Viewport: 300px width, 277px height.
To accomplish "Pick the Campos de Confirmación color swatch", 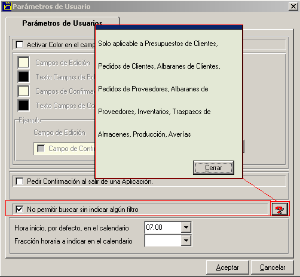I will coord(23,91).
